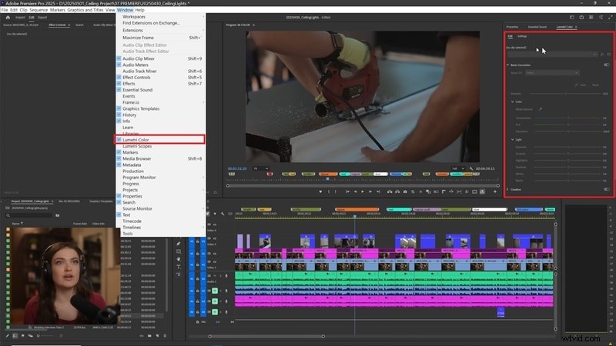The height and width of the screenshot is (346, 616).
Task: Open the Help menu in the menu bar
Action: (x=139, y=10)
